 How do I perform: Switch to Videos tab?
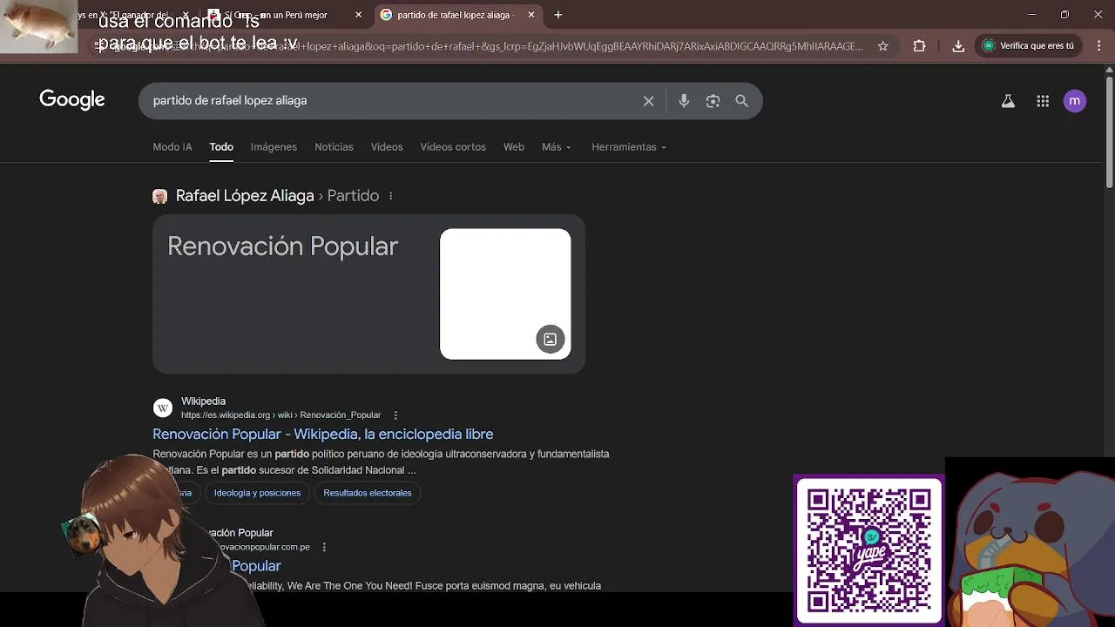[387, 147]
